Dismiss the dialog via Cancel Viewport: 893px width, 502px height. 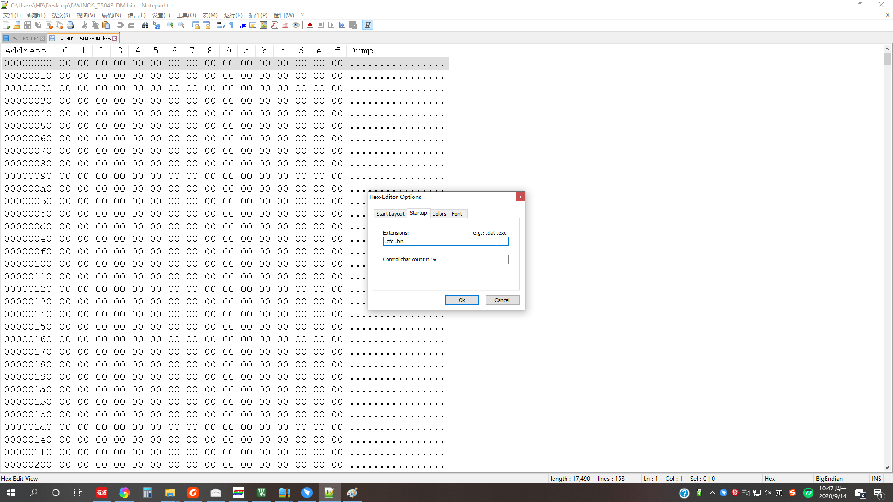(x=502, y=300)
